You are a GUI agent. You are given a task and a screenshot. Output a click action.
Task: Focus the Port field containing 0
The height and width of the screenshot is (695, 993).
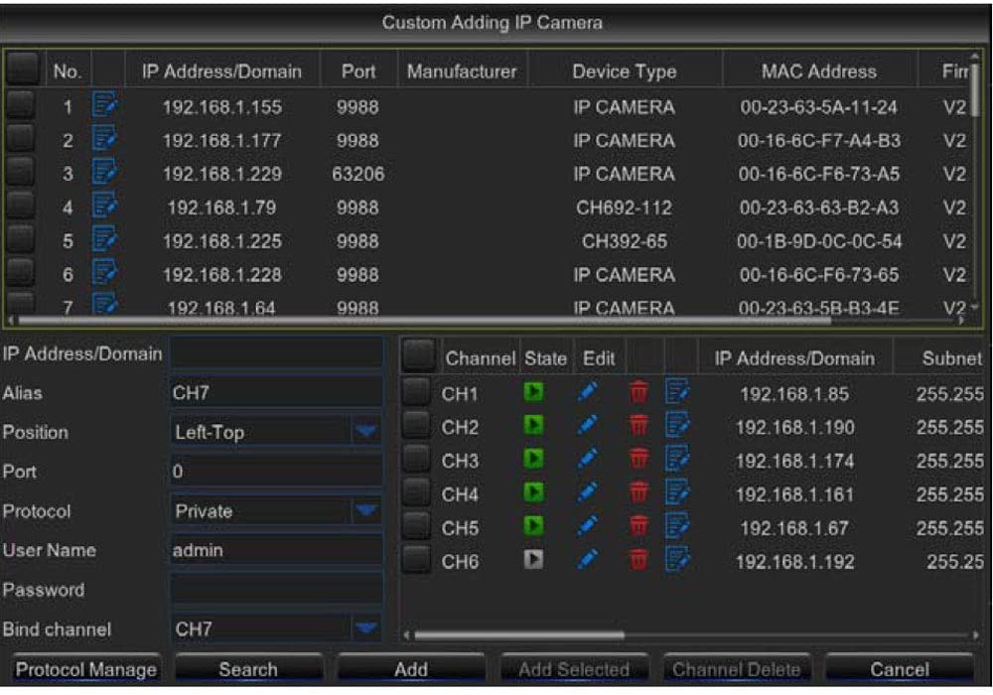pyautogui.click(x=276, y=472)
